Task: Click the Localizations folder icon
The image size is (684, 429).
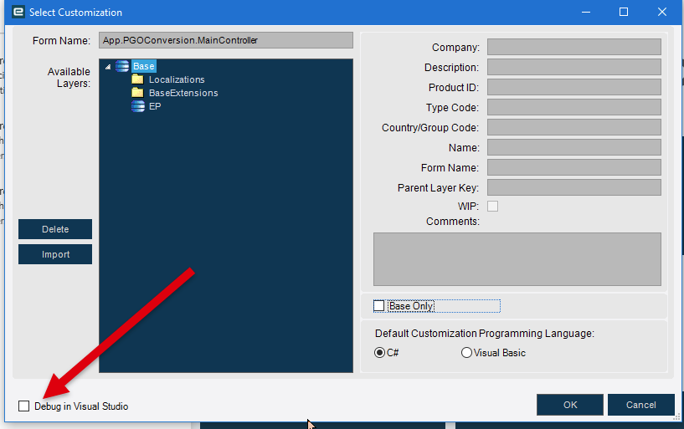Action: tap(137, 79)
